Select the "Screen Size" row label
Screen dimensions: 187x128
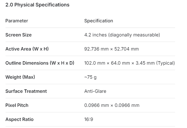tap(18, 35)
